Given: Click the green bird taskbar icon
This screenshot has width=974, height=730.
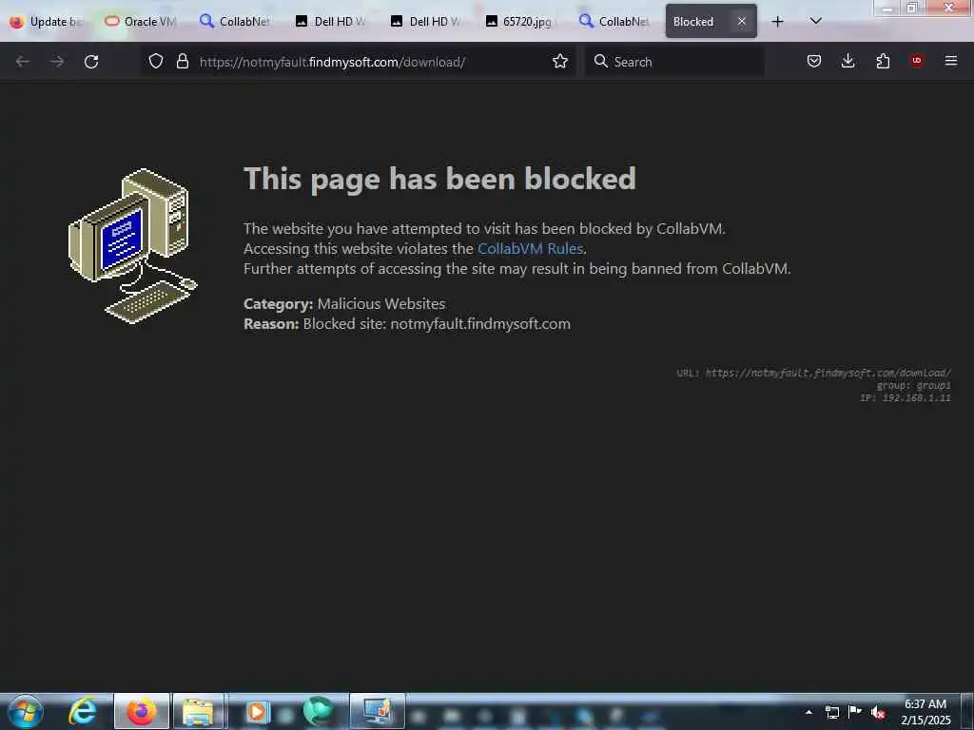Looking at the screenshot, I should click(x=318, y=711).
